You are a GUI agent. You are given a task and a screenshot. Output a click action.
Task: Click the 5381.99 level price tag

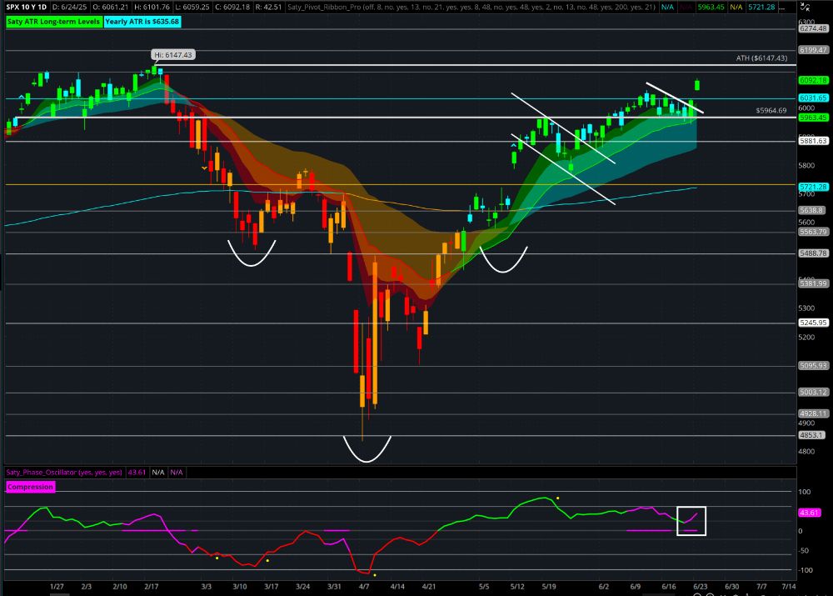pyautogui.click(x=813, y=283)
